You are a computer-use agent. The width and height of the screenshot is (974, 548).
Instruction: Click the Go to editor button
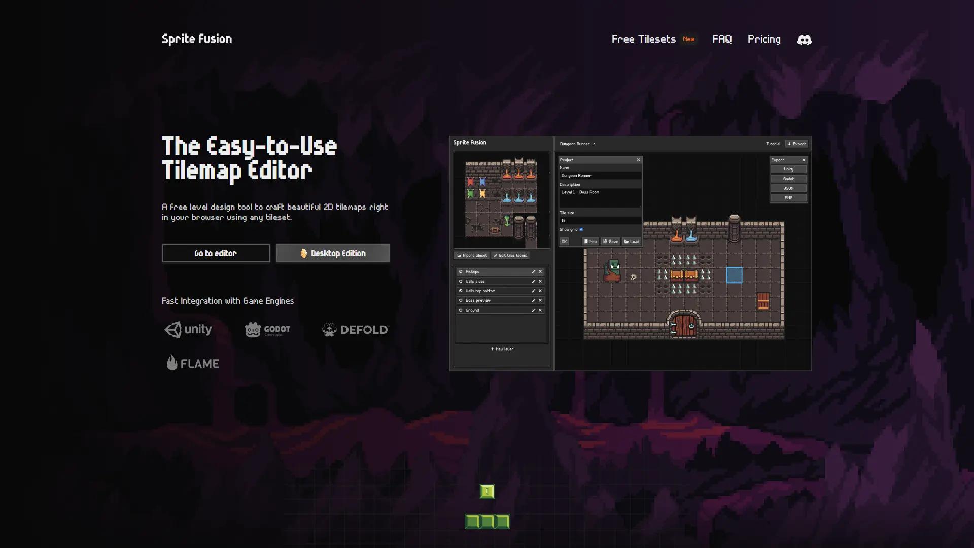coord(216,253)
